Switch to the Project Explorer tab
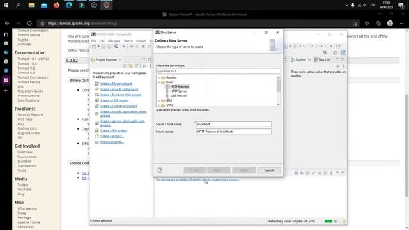Screen dimensions: 409x230 (x=106, y=59)
